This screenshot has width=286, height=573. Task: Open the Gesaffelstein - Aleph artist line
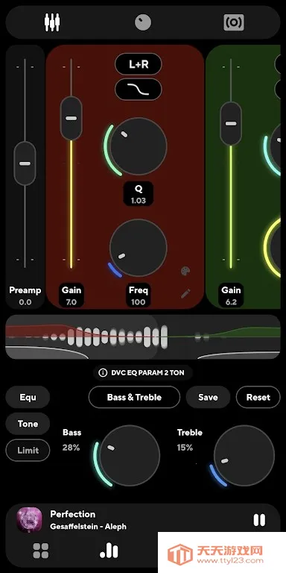pos(89,527)
